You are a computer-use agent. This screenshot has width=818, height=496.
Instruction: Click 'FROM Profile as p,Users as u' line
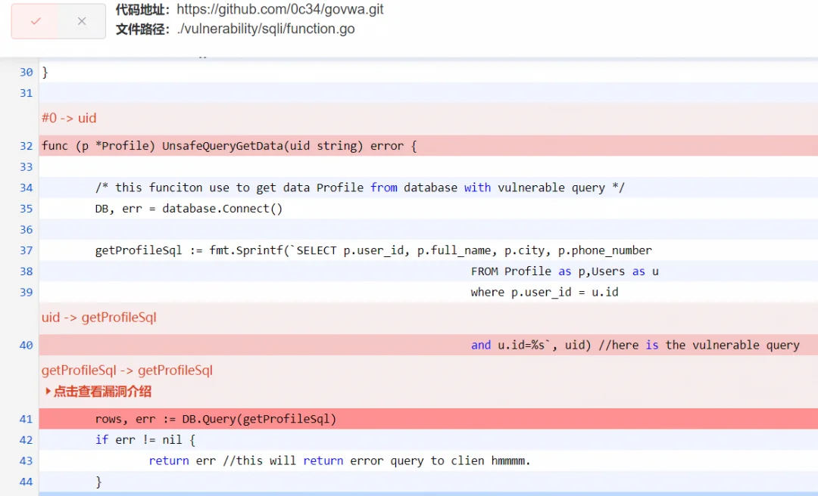point(428,271)
